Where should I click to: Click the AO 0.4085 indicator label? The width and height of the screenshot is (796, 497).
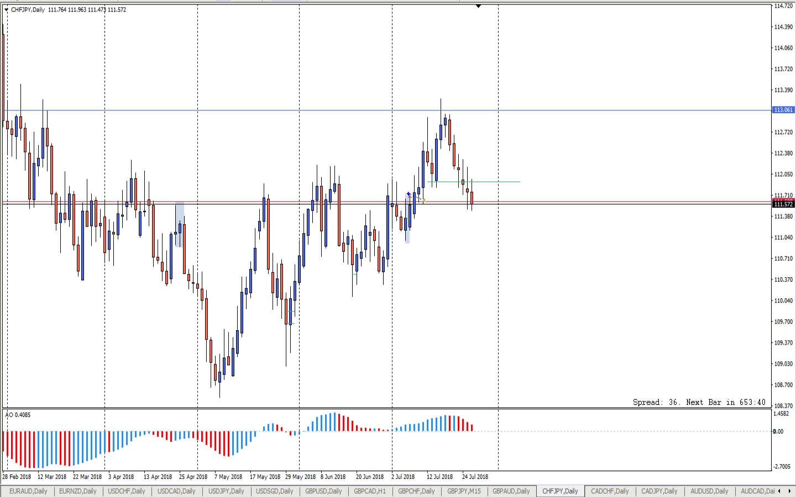[x=18, y=415]
